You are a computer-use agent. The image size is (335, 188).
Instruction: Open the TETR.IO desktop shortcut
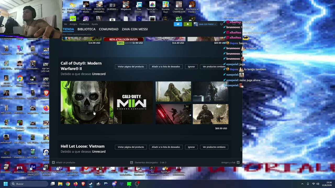20,50
